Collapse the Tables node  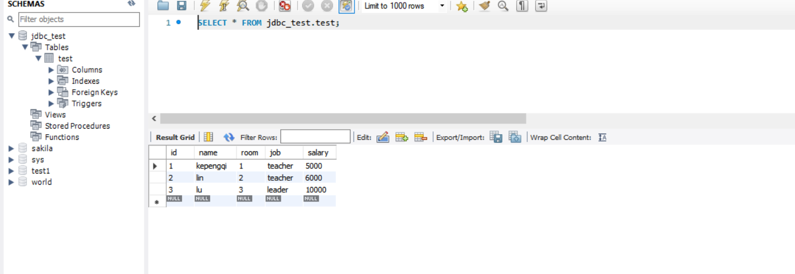pos(25,47)
